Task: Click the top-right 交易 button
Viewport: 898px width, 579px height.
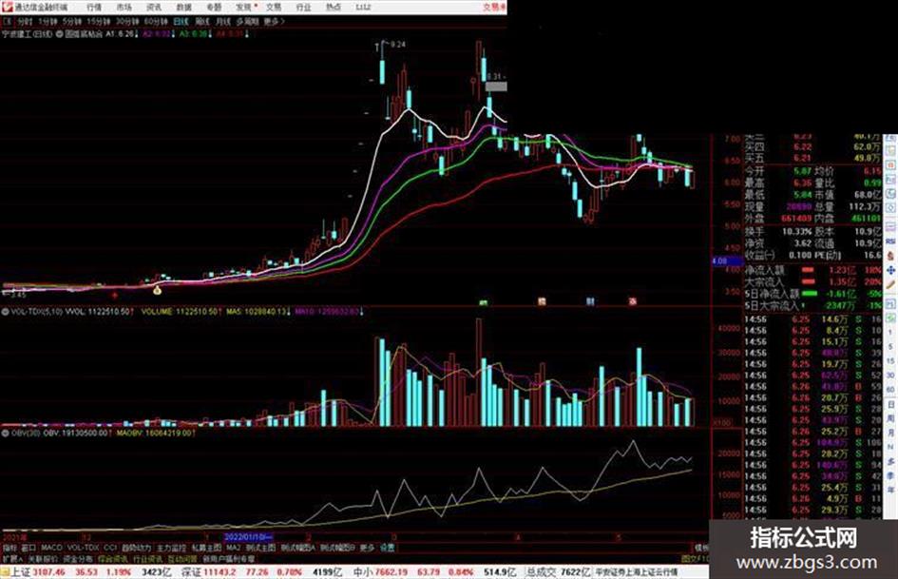Action: tap(494, 8)
